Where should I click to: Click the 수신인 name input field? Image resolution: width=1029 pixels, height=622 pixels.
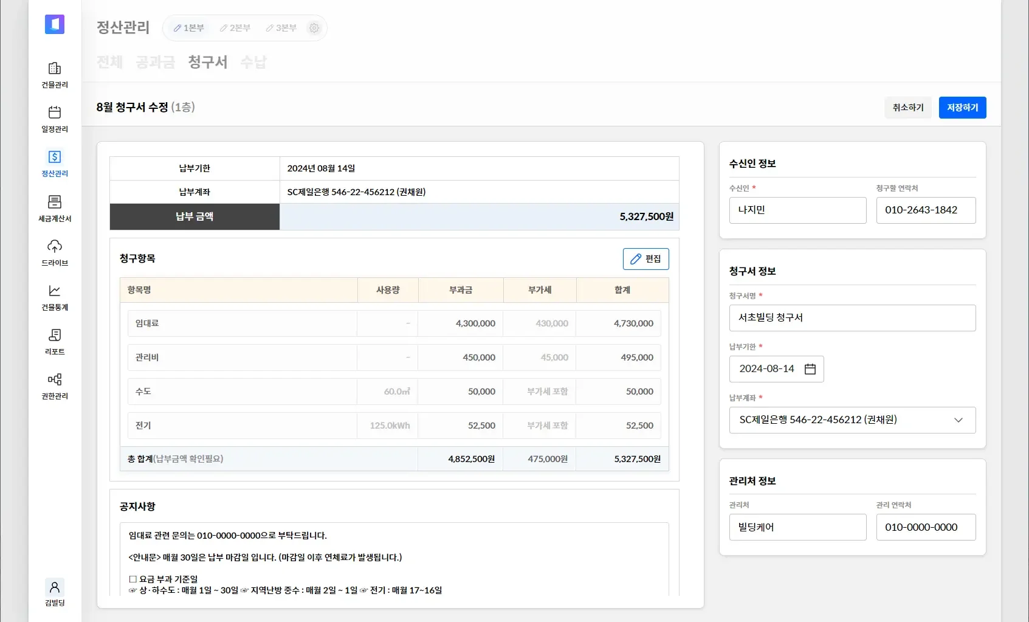(797, 210)
